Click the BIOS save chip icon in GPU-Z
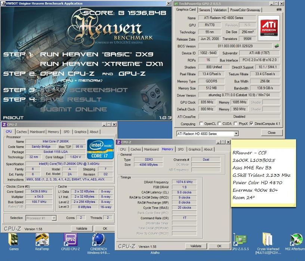This screenshot has width=305, height=261. (277, 46)
